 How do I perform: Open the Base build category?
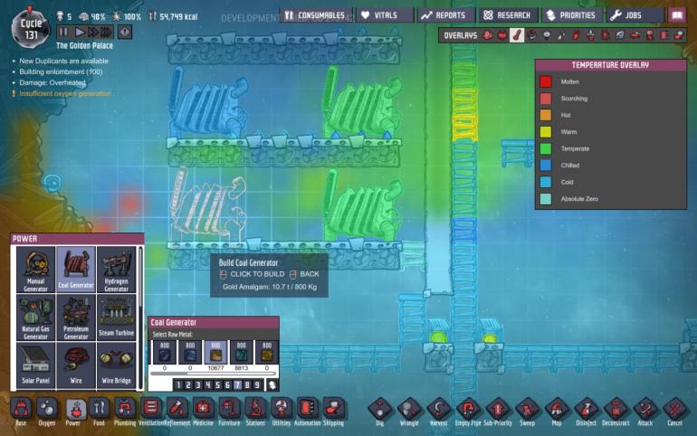tap(21, 412)
